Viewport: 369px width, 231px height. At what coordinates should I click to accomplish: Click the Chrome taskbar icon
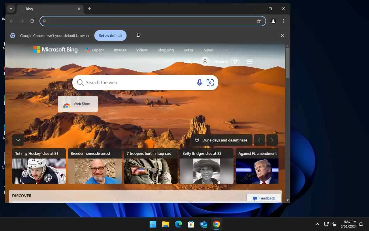click(216, 224)
